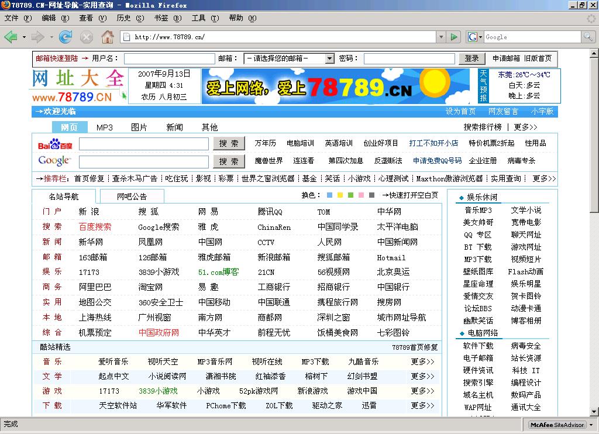Switch to the 新闻 search tab
Screen dimensions: 599x434
click(174, 128)
